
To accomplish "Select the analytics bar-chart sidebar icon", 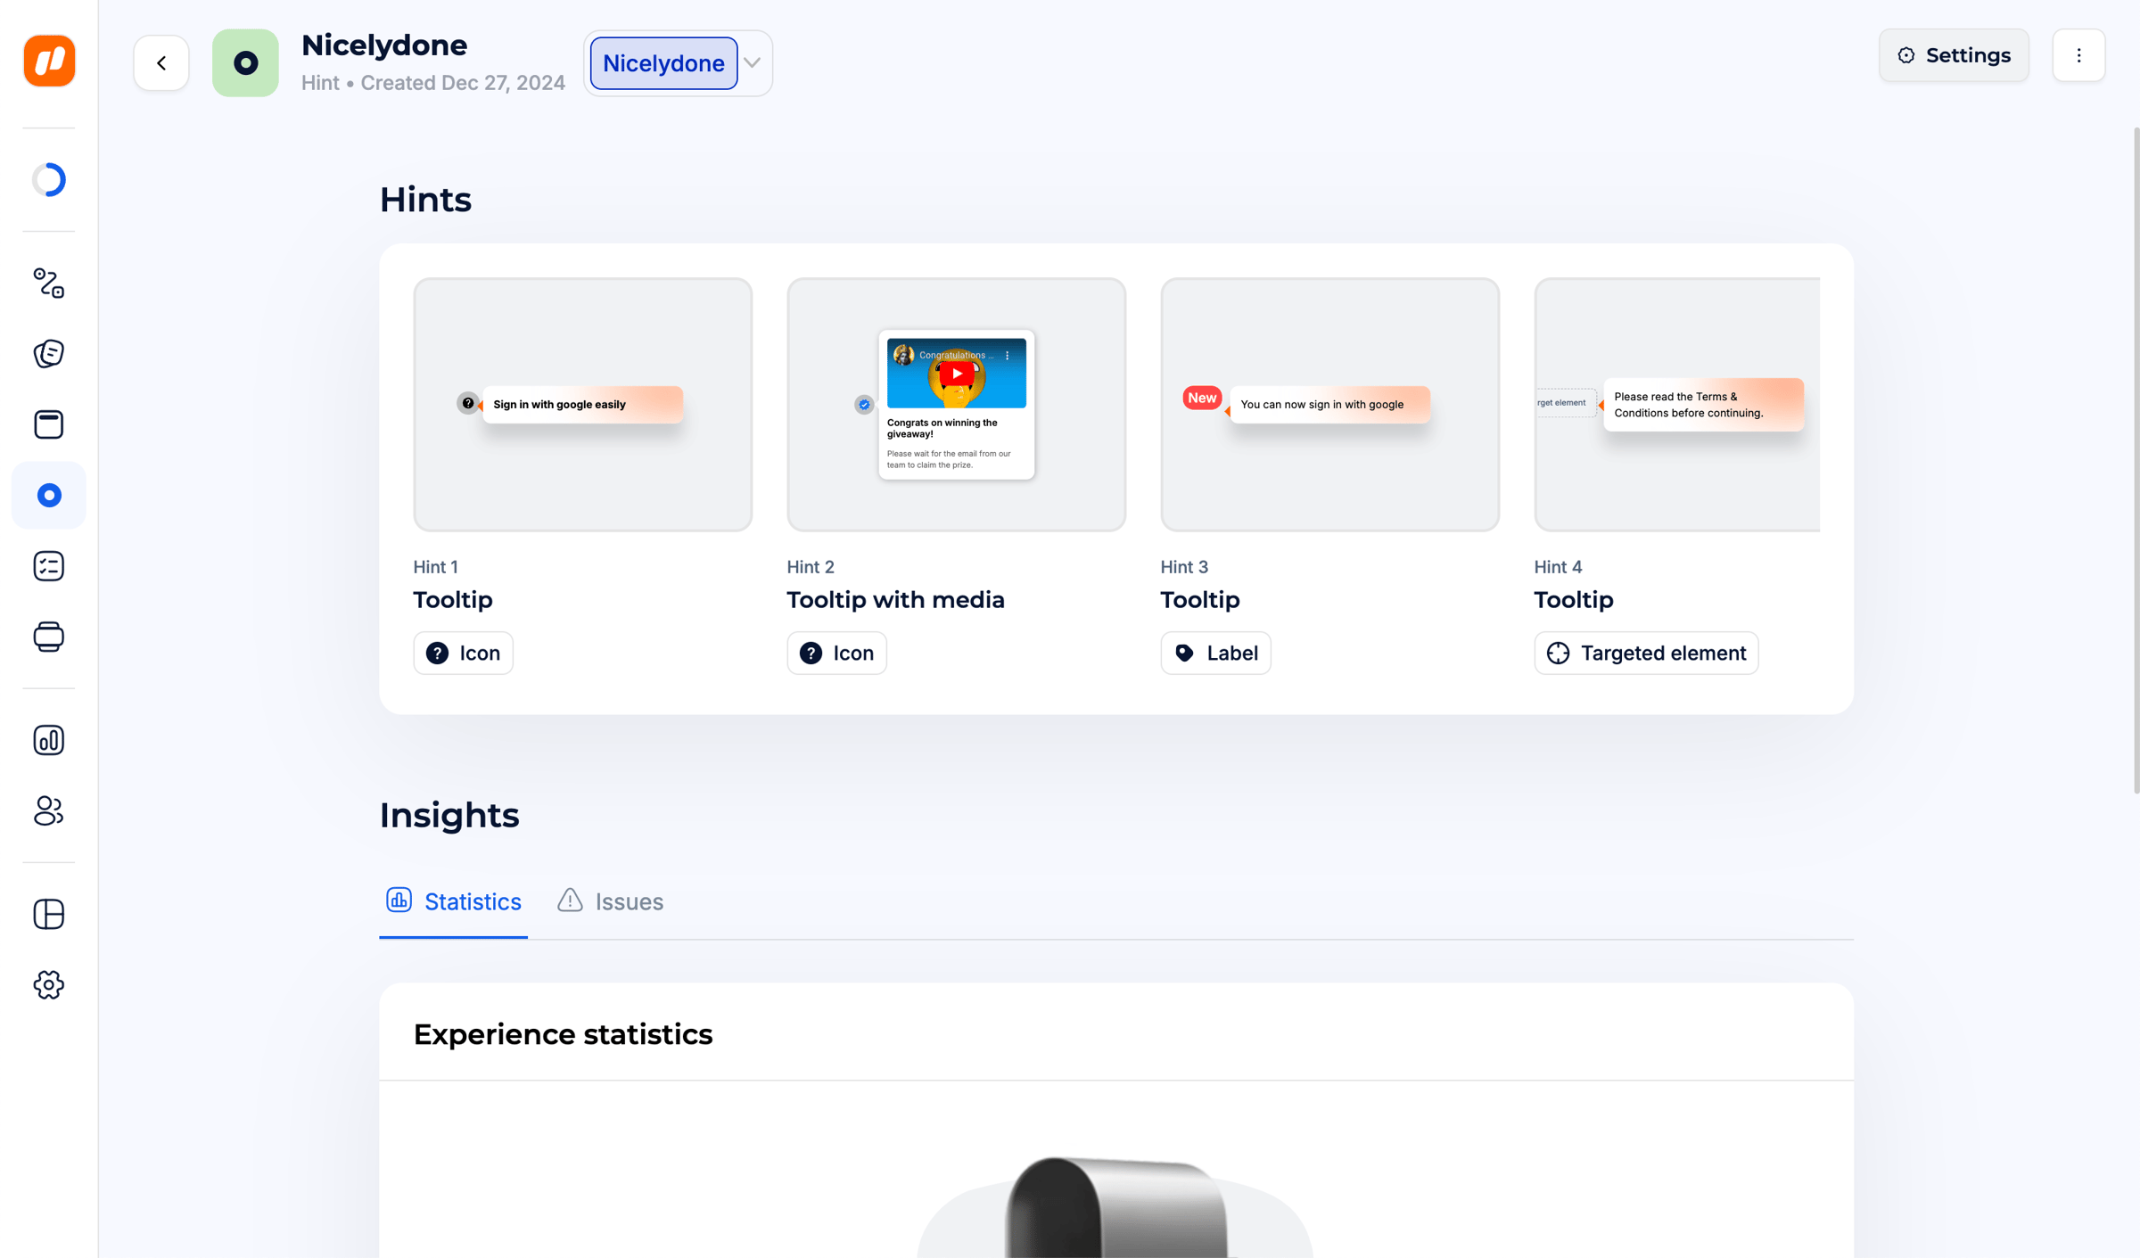I will coord(49,740).
